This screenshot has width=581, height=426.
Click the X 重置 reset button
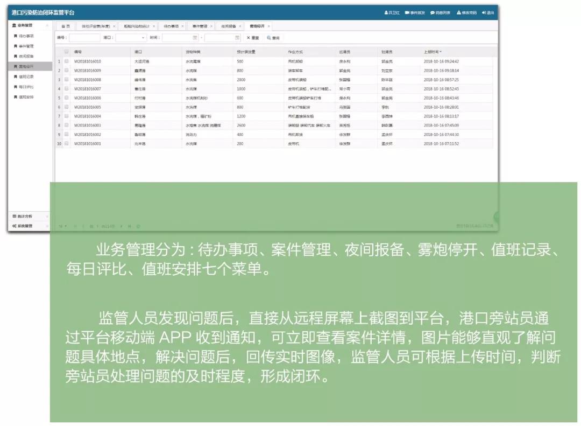253,38
